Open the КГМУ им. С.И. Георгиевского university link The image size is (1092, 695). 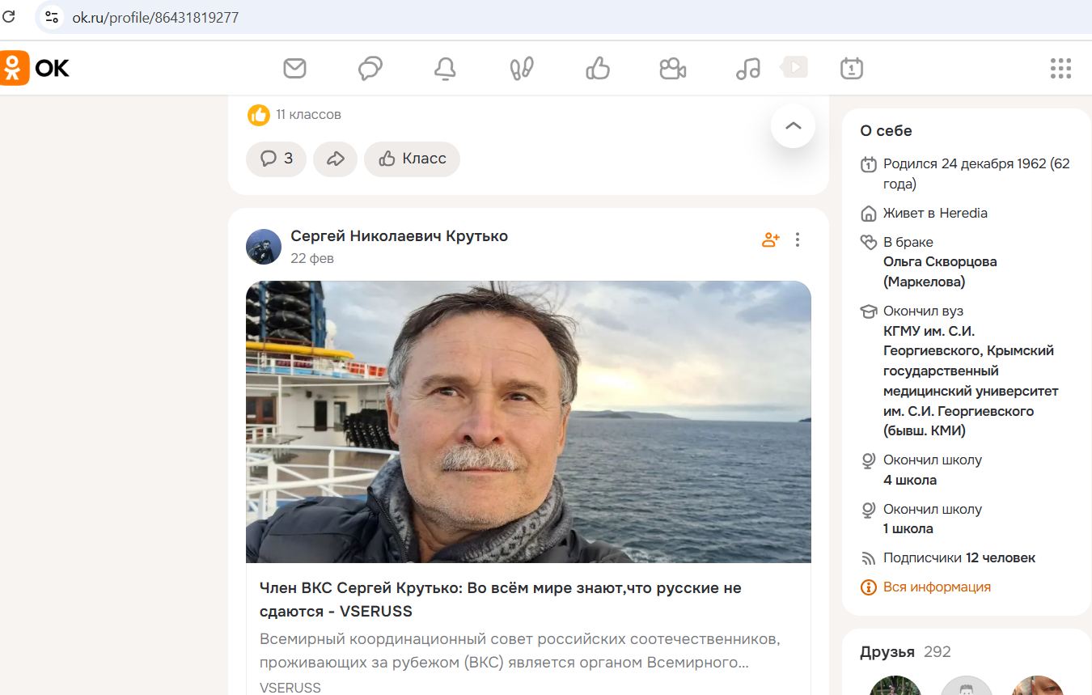(971, 380)
